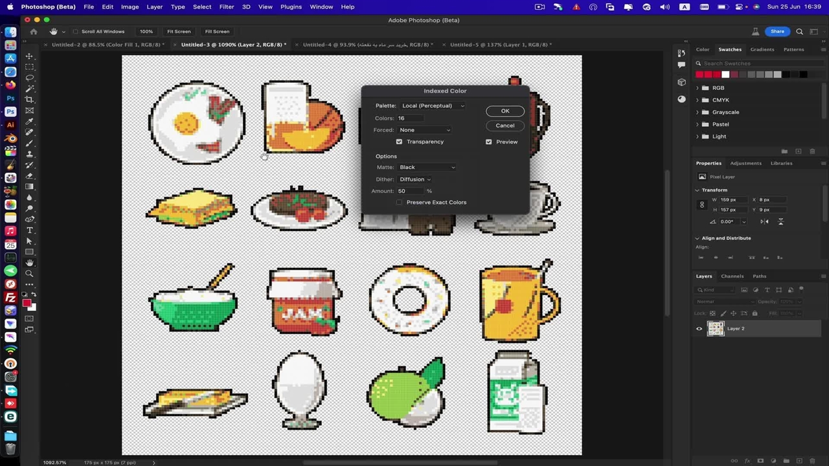
Task: Expand the Pastel swatch group
Action: 698,124
